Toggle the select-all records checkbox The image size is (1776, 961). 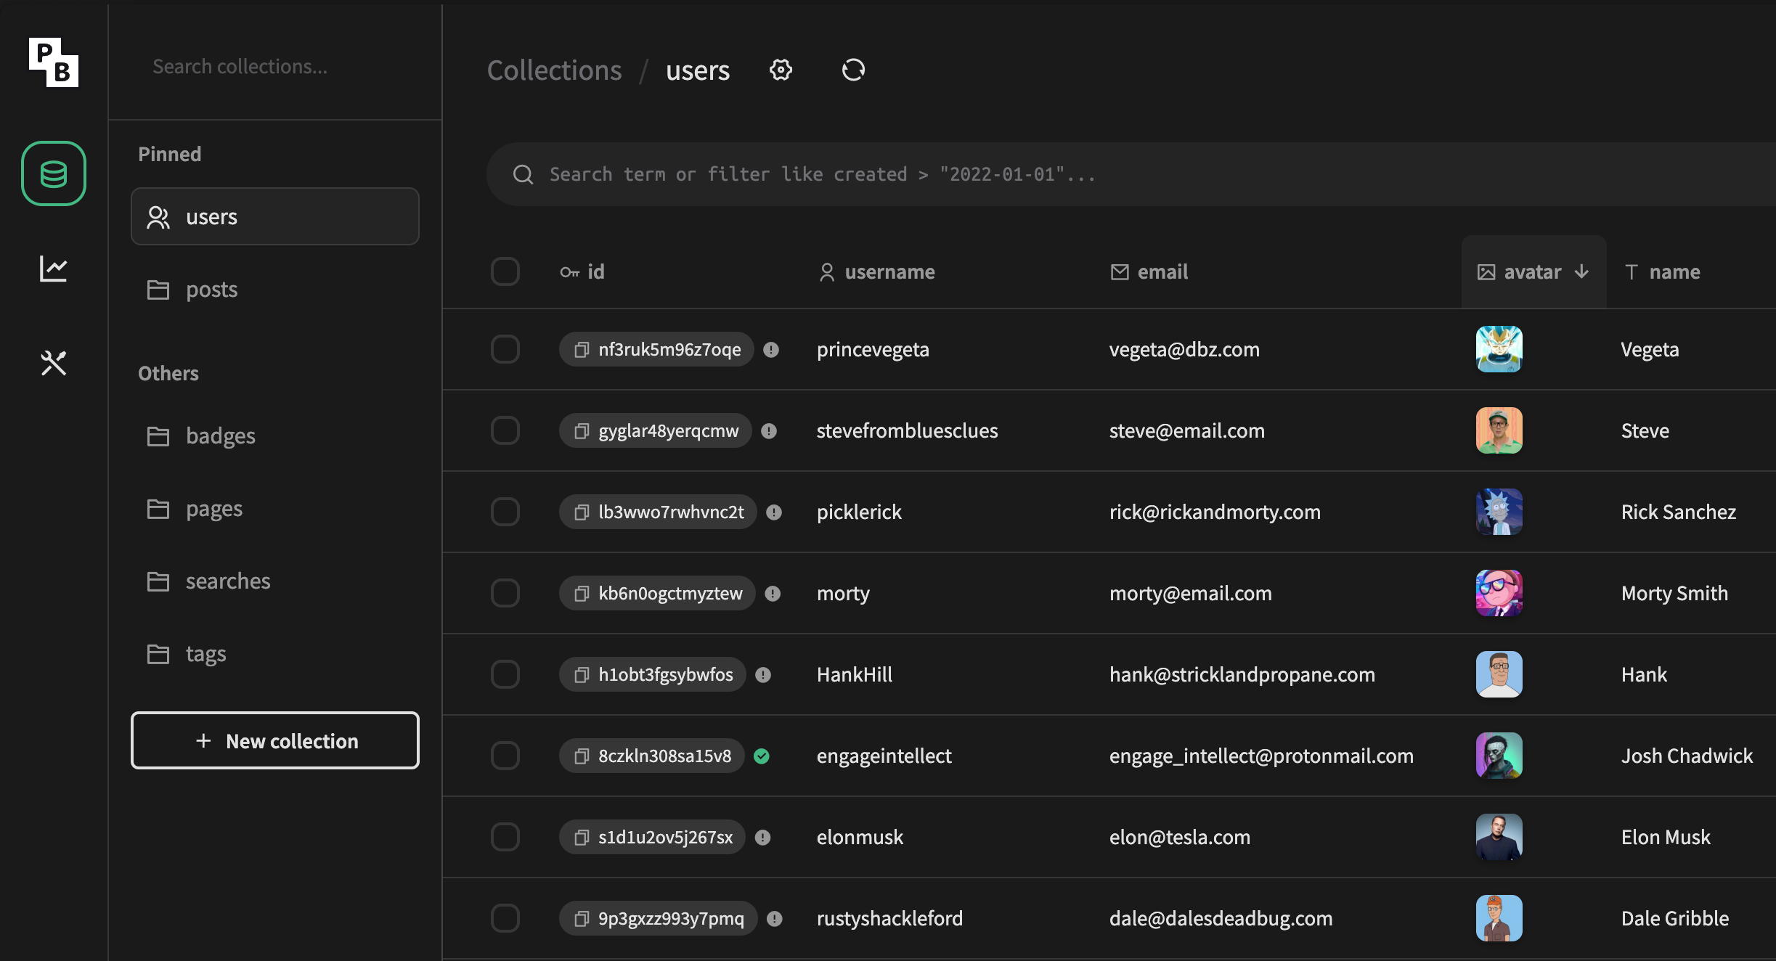tap(505, 271)
